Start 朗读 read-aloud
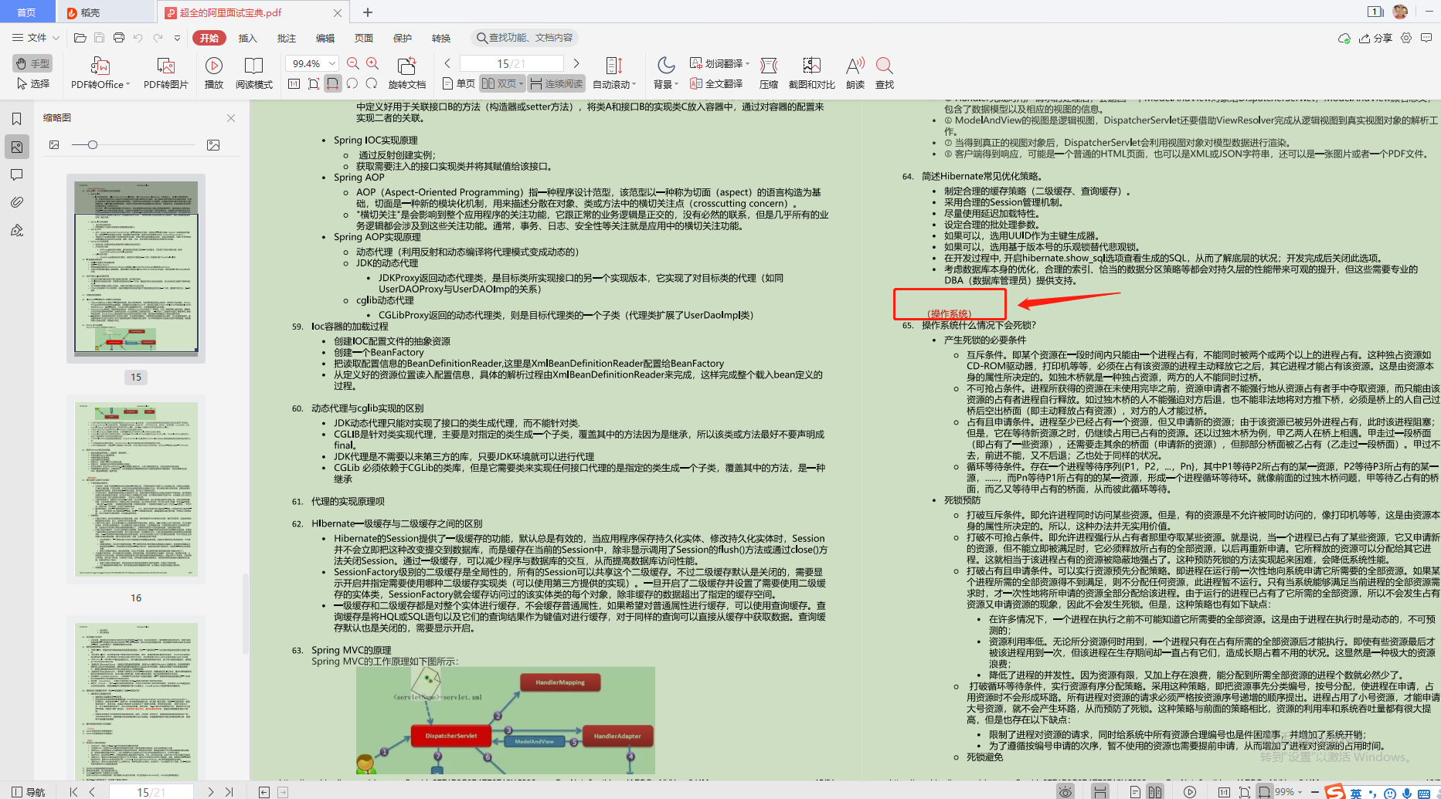 point(853,73)
